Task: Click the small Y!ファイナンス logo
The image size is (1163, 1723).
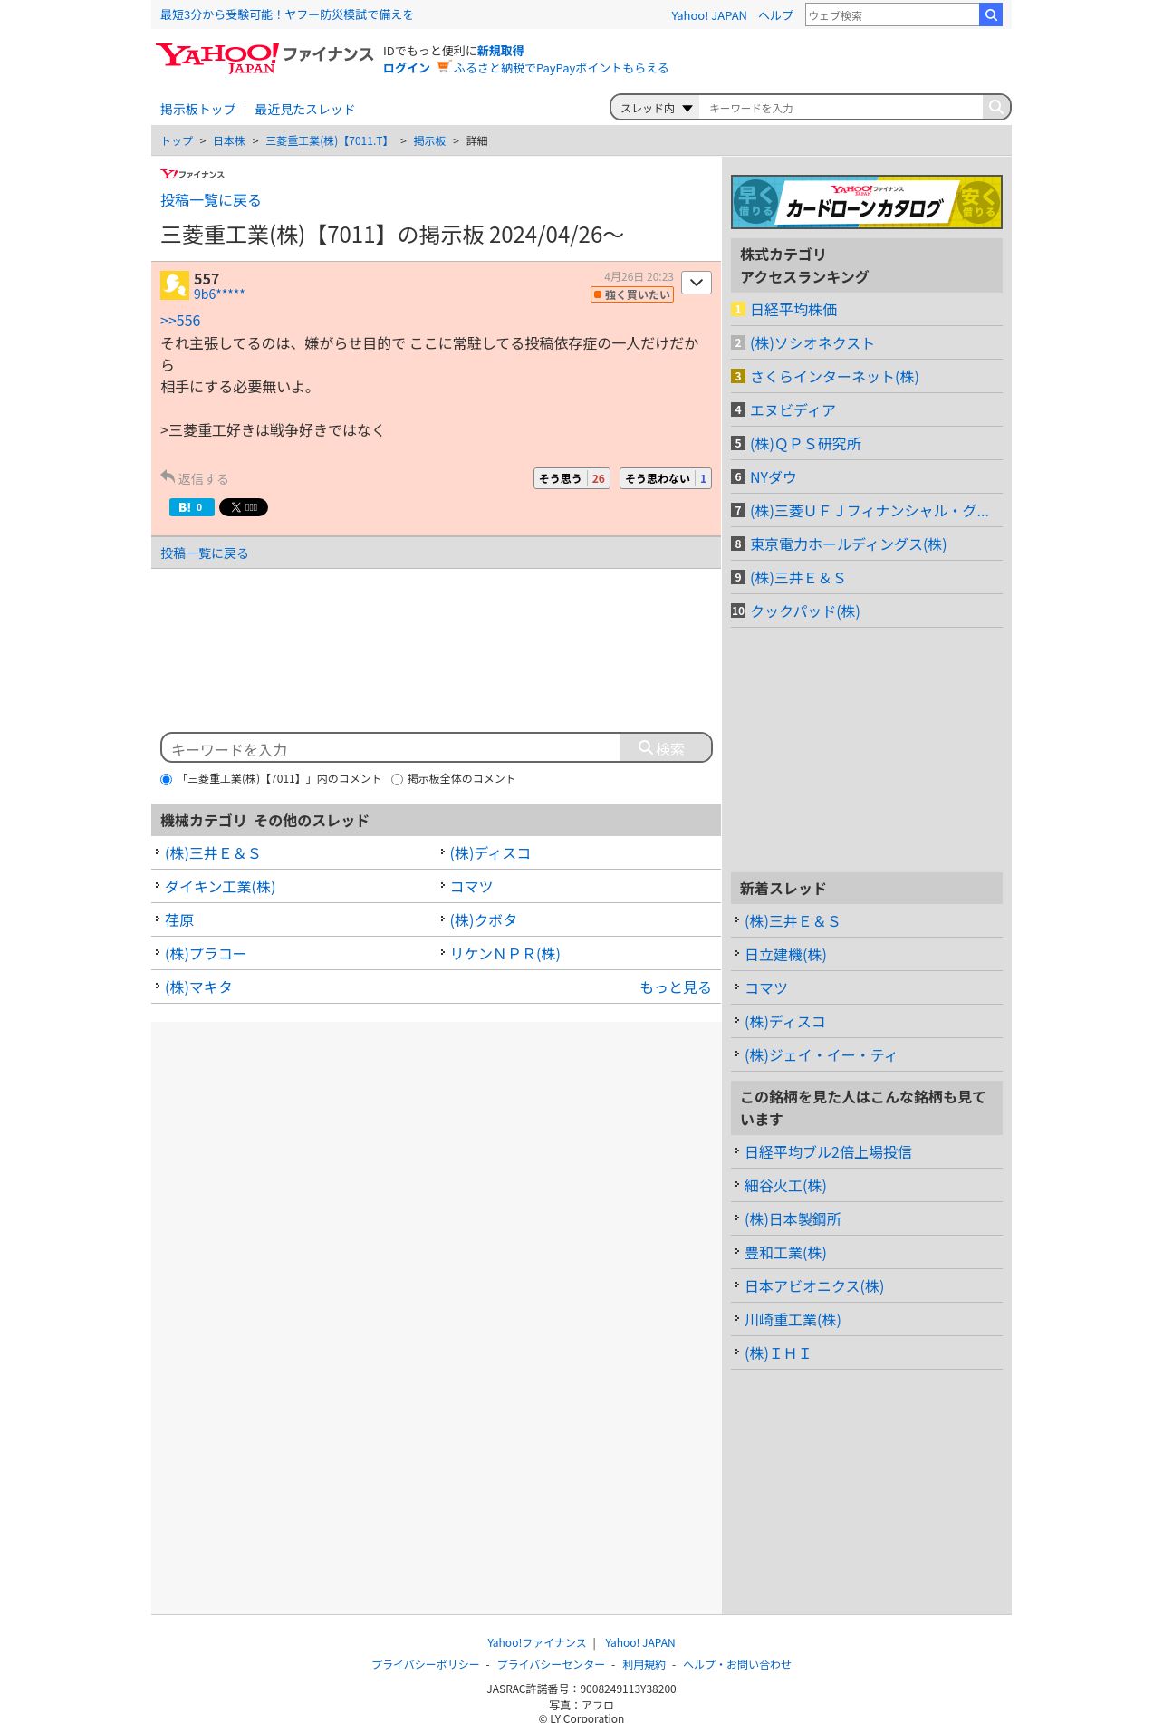Action: pyautogui.click(x=192, y=174)
